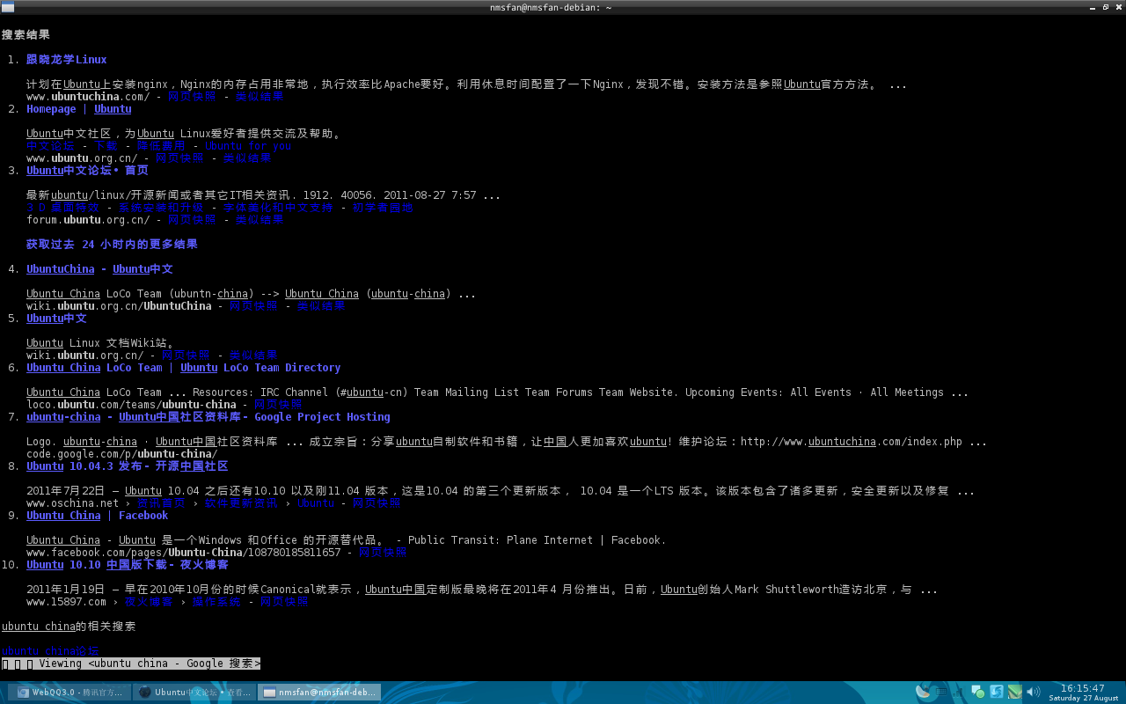Open fifth result titled Ubuntu中文
The height and width of the screenshot is (704, 1126).
pyautogui.click(x=56, y=319)
